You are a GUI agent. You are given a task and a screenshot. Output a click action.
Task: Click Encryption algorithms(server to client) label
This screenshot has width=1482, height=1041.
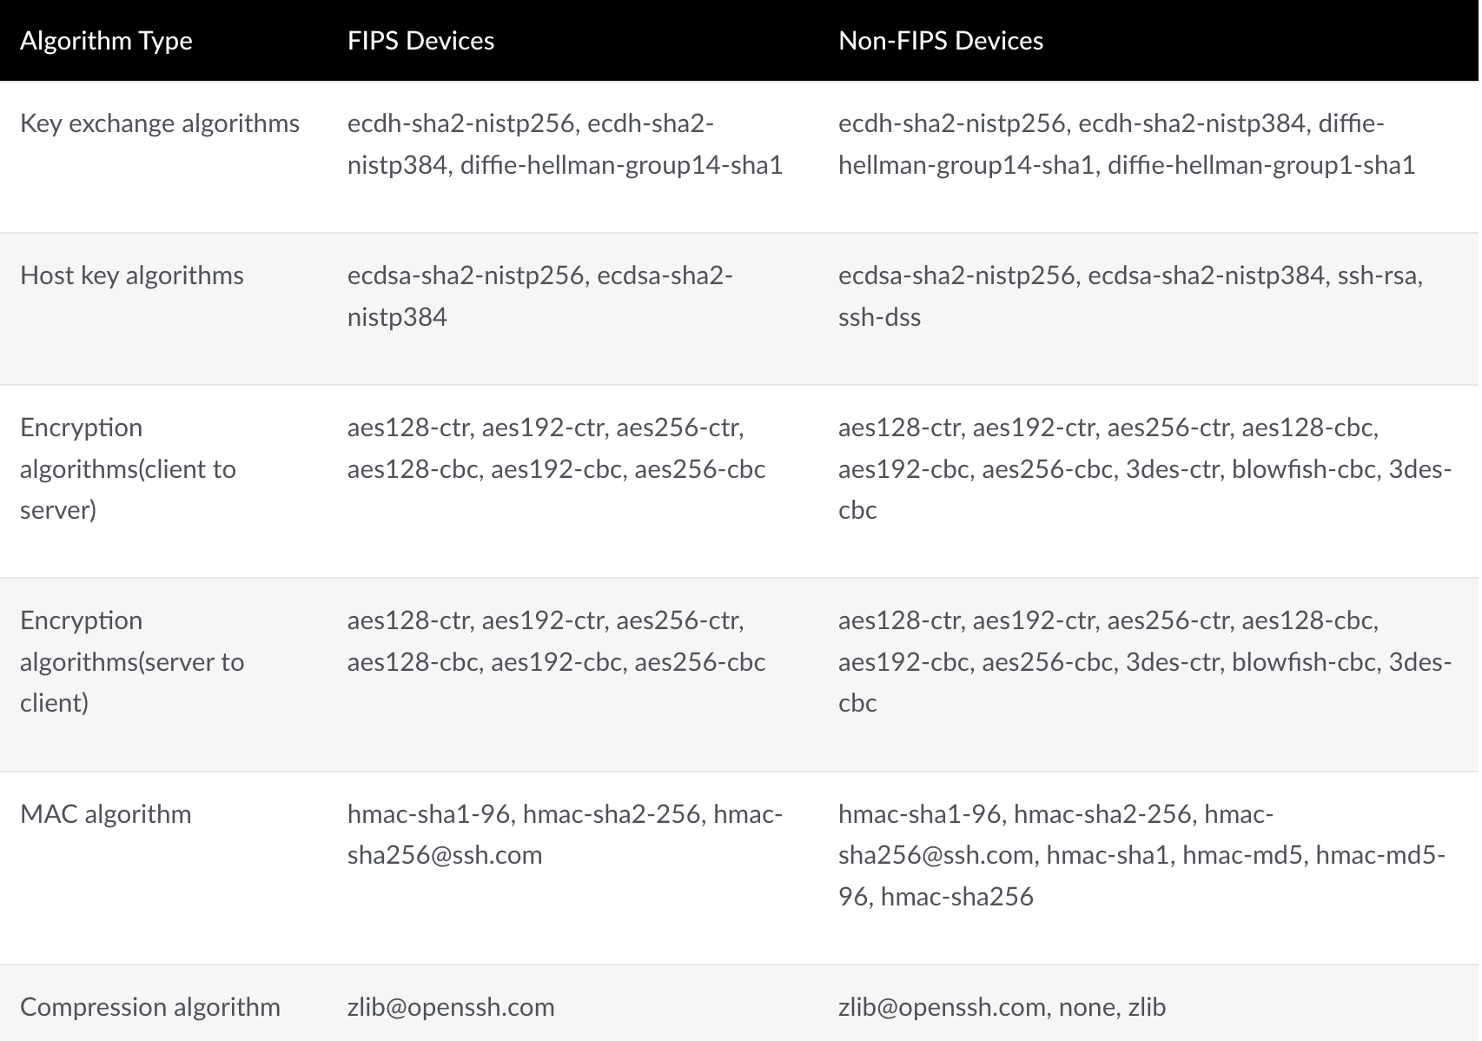132,661
